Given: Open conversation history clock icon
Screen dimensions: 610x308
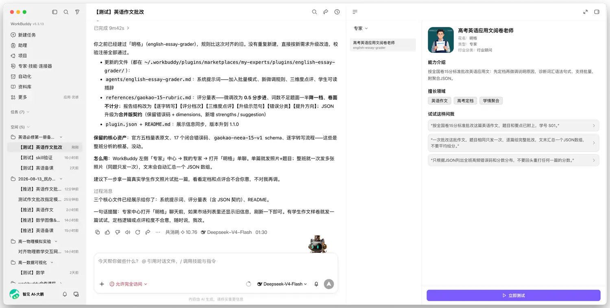Looking at the screenshot, I should (337, 12).
